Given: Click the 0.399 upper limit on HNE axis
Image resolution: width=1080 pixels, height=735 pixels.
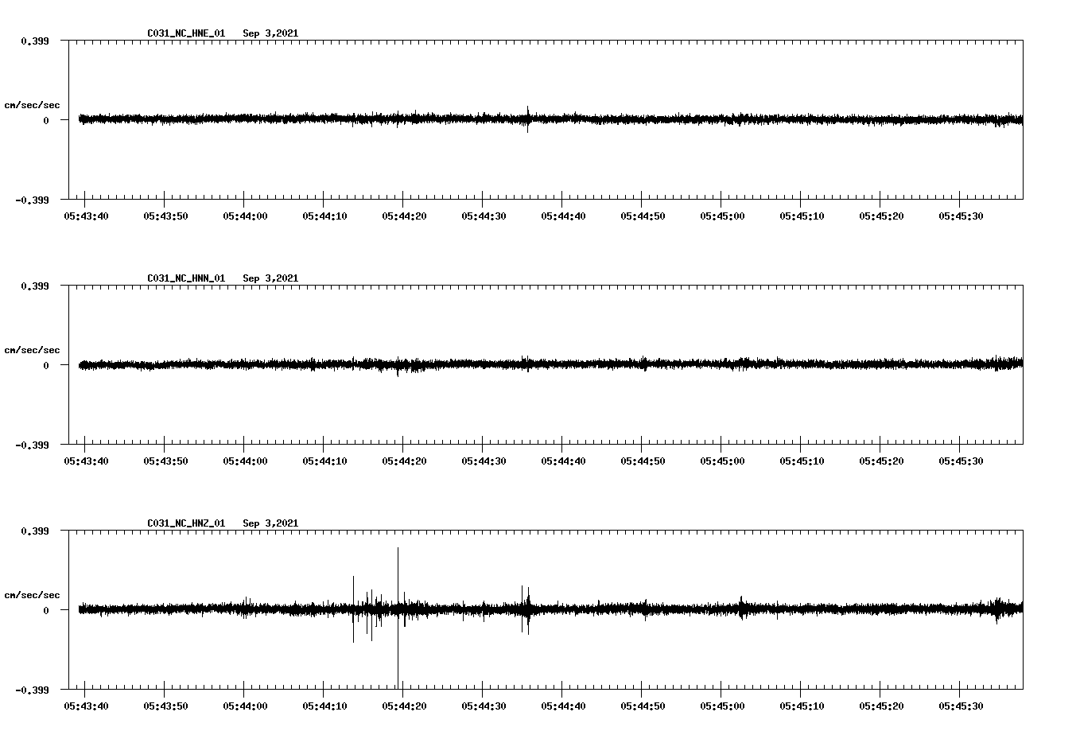Looking at the screenshot, I should pos(34,41).
